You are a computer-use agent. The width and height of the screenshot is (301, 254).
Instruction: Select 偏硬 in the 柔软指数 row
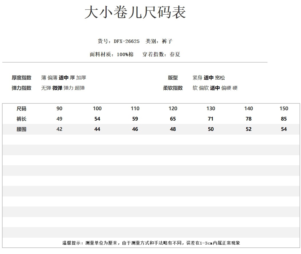click(x=226, y=88)
